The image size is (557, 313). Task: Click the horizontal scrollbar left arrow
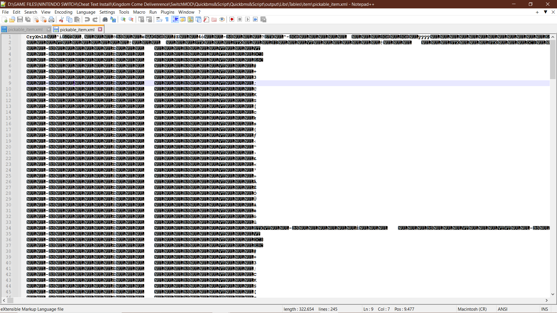(x=4, y=301)
